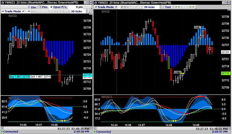The height and width of the screenshot is (134, 232).
Task: Click link icon right of Trade Mode, left window
Action: [x=23, y=11]
